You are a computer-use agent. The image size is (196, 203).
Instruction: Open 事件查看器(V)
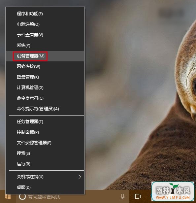point(45,35)
